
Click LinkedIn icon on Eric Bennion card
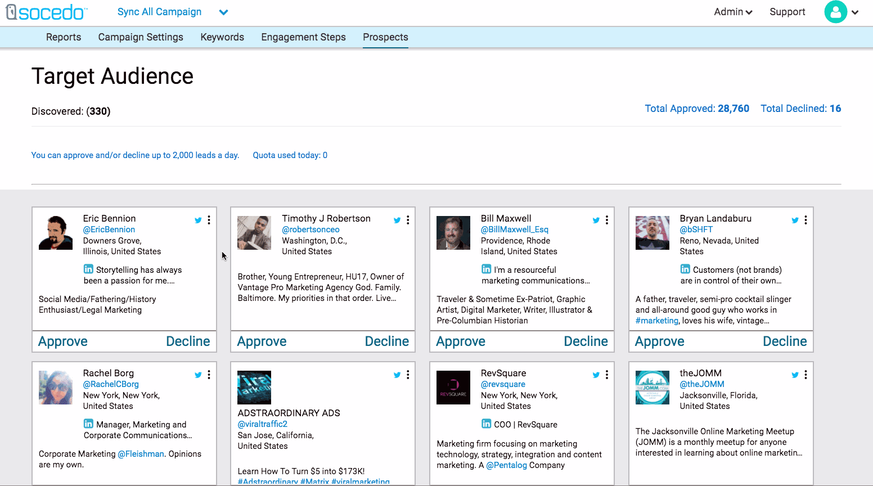click(x=88, y=269)
